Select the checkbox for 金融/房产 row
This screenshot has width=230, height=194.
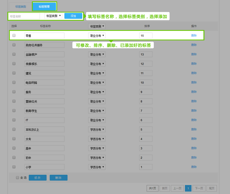[14, 54]
